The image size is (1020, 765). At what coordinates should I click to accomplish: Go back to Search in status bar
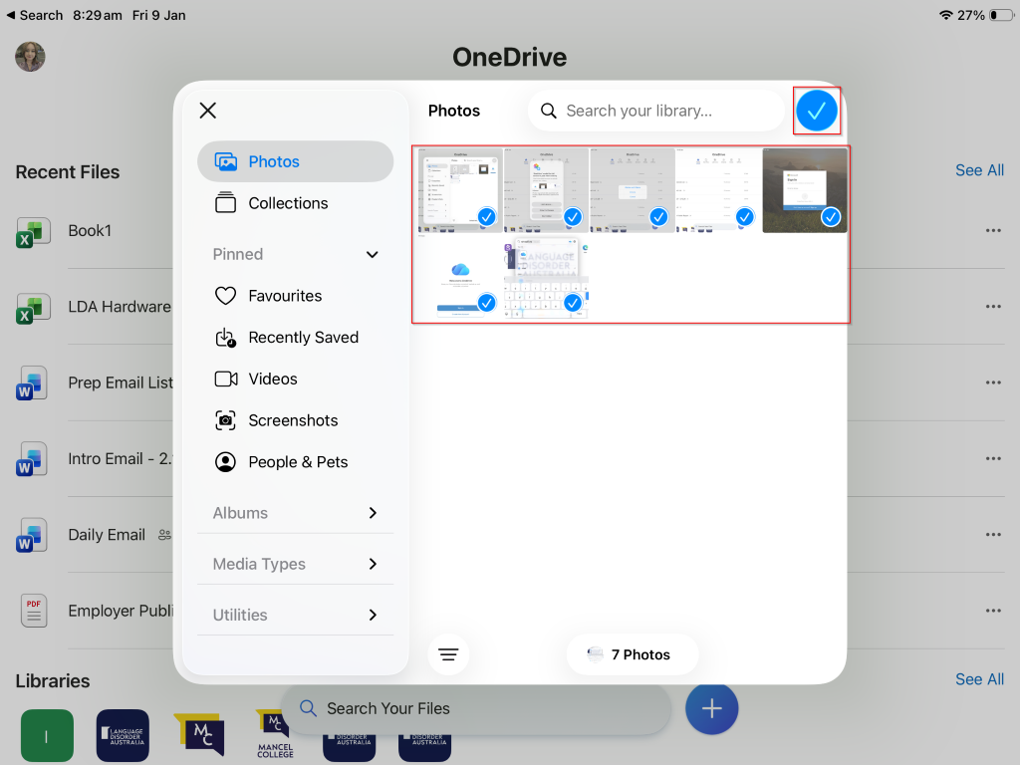35,15
